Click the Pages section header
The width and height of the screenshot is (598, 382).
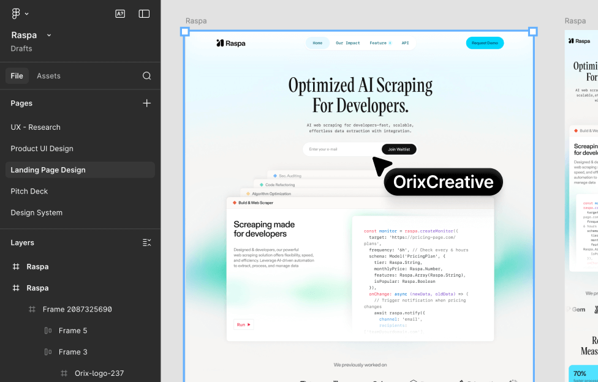(21, 103)
